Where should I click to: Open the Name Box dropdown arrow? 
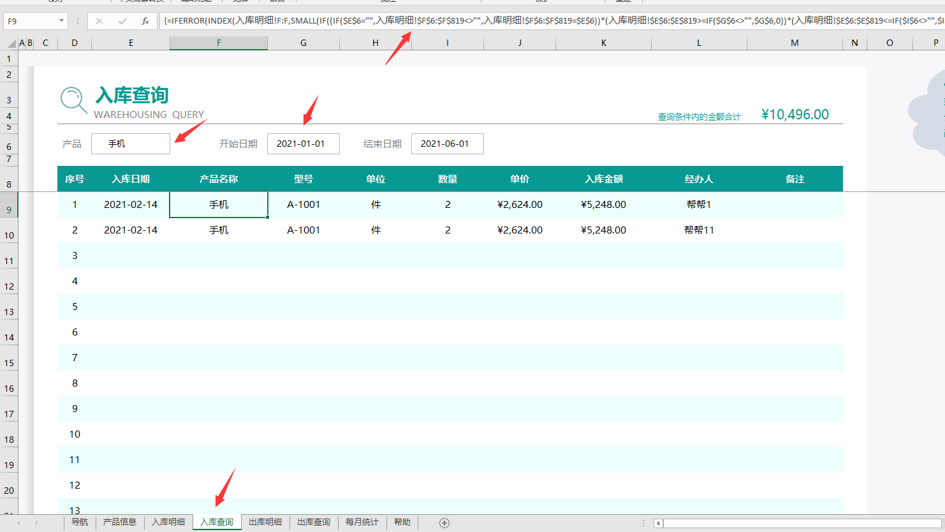61,21
